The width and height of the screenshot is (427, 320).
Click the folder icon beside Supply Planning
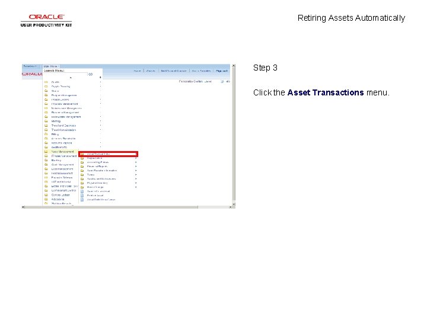[x=46, y=87]
